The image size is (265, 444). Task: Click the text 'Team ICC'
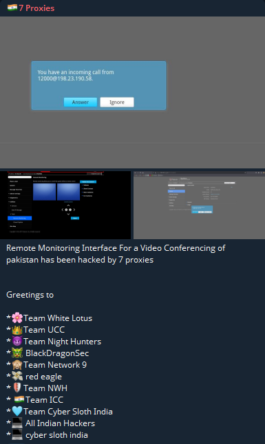[x=44, y=399]
